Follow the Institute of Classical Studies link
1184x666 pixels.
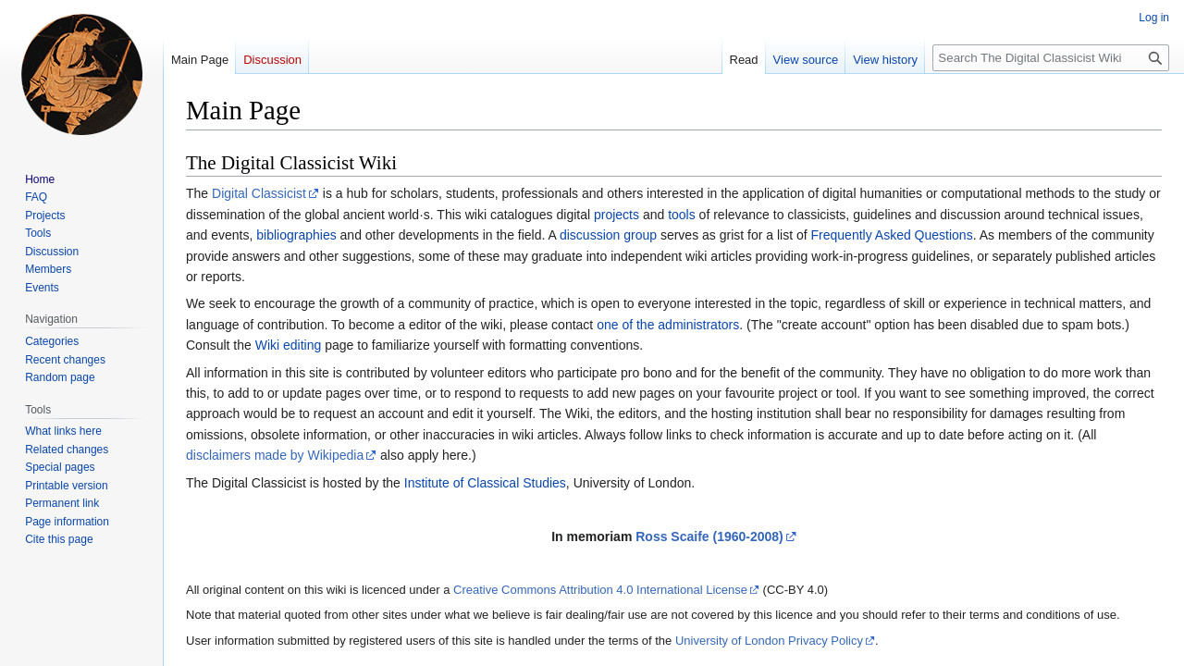pyautogui.click(x=485, y=483)
